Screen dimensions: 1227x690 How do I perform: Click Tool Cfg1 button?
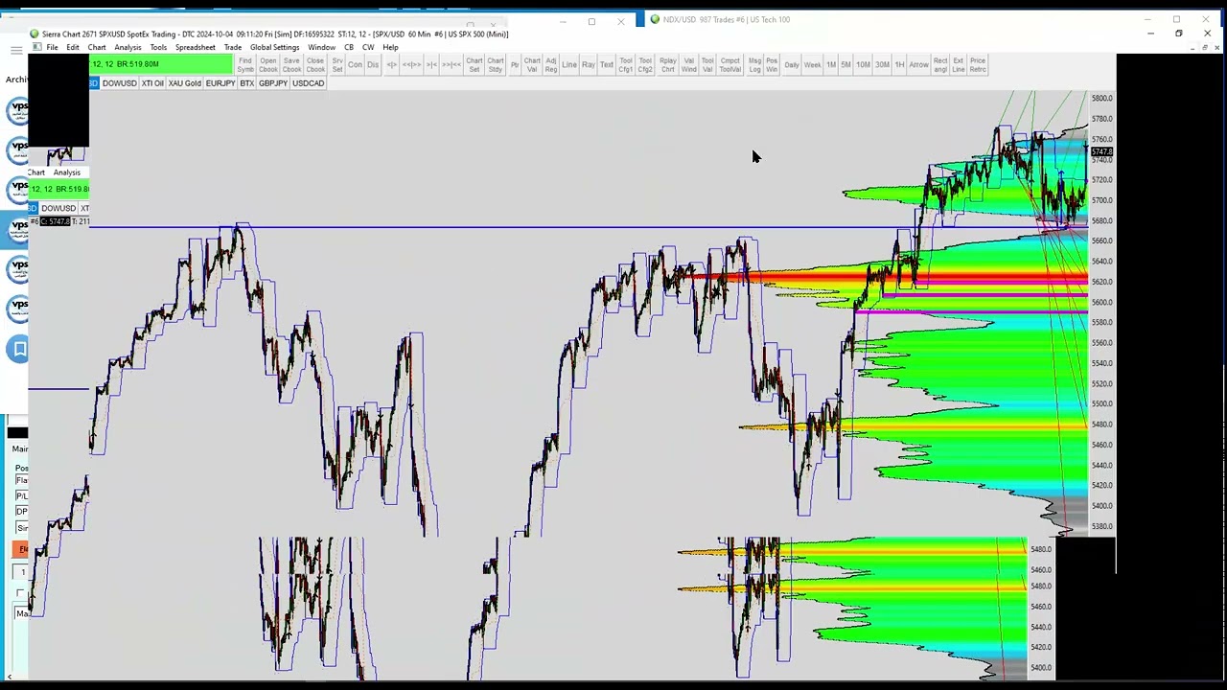coord(626,64)
